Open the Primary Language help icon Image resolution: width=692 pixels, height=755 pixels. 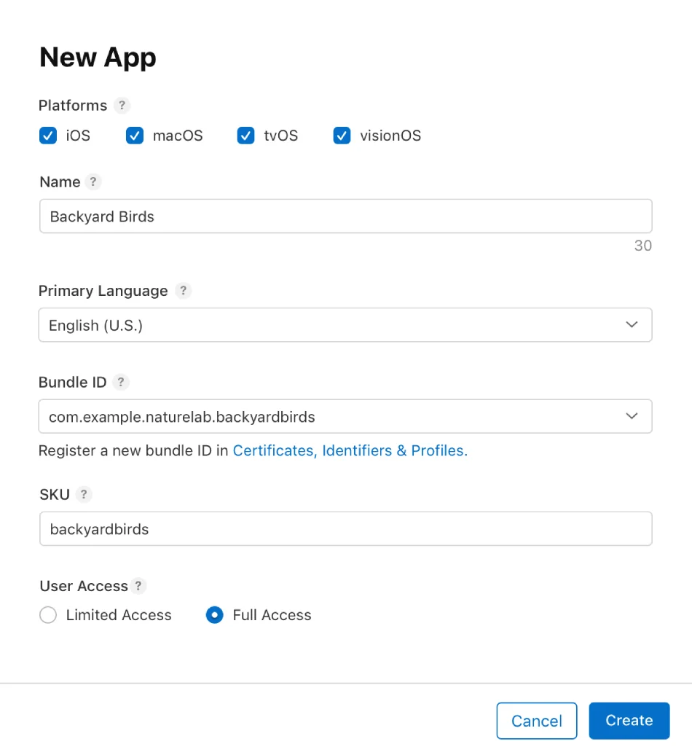pos(182,291)
